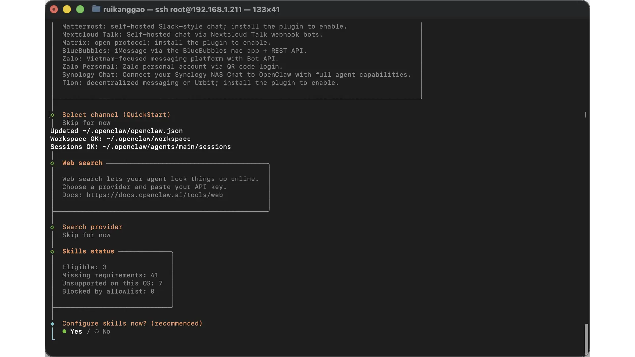Click the terminal scrollbar thumb
Viewport: 635px width, 357px height.
coord(586,339)
